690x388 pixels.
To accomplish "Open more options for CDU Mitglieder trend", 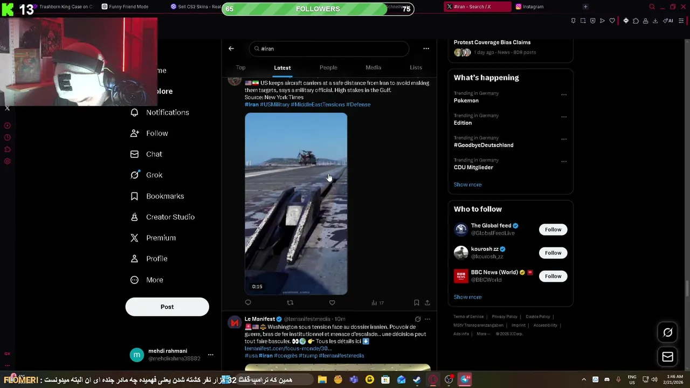I will [564, 161].
